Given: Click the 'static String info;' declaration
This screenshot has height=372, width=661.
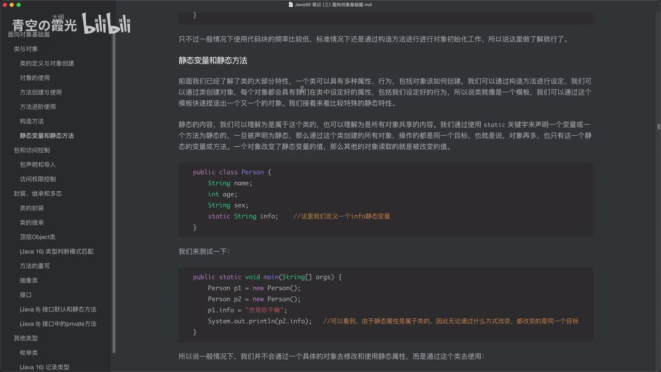Looking at the screenshot, I should [243, 216].
